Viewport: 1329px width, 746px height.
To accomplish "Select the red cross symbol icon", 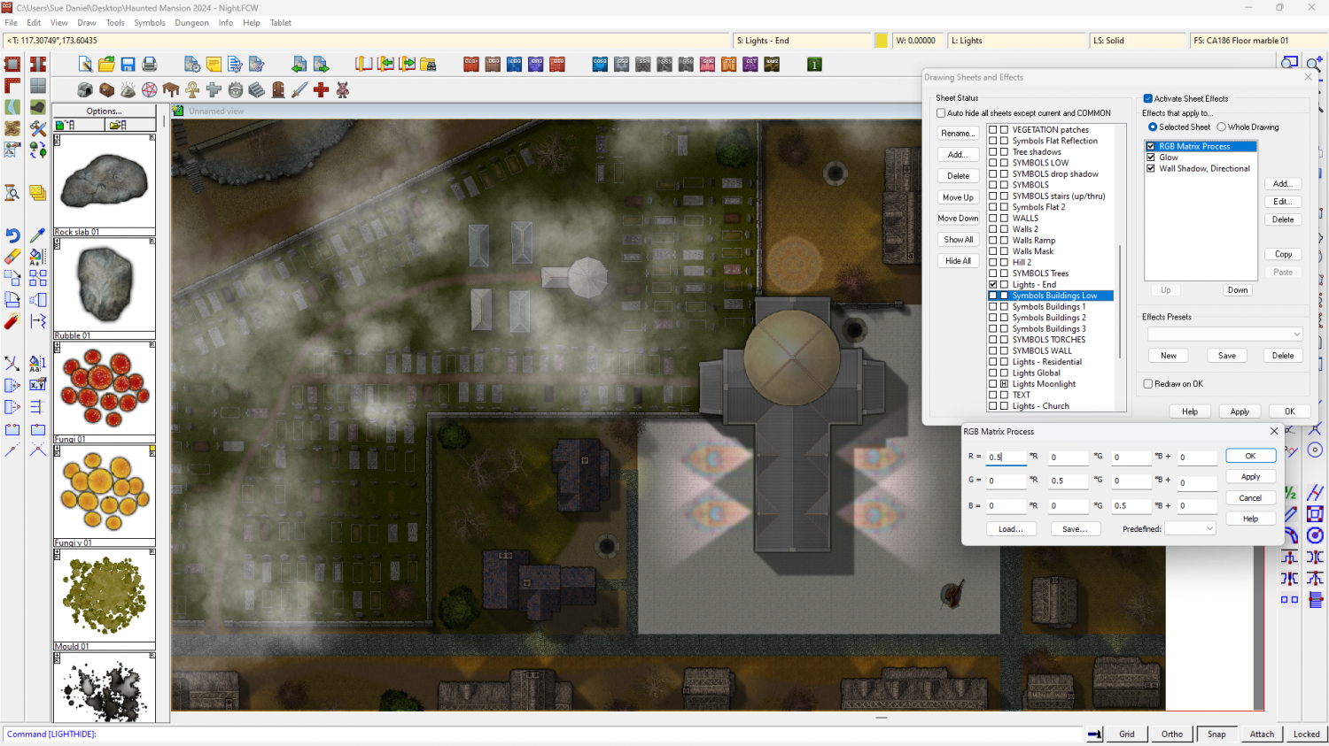I will [x=321, y=89].
